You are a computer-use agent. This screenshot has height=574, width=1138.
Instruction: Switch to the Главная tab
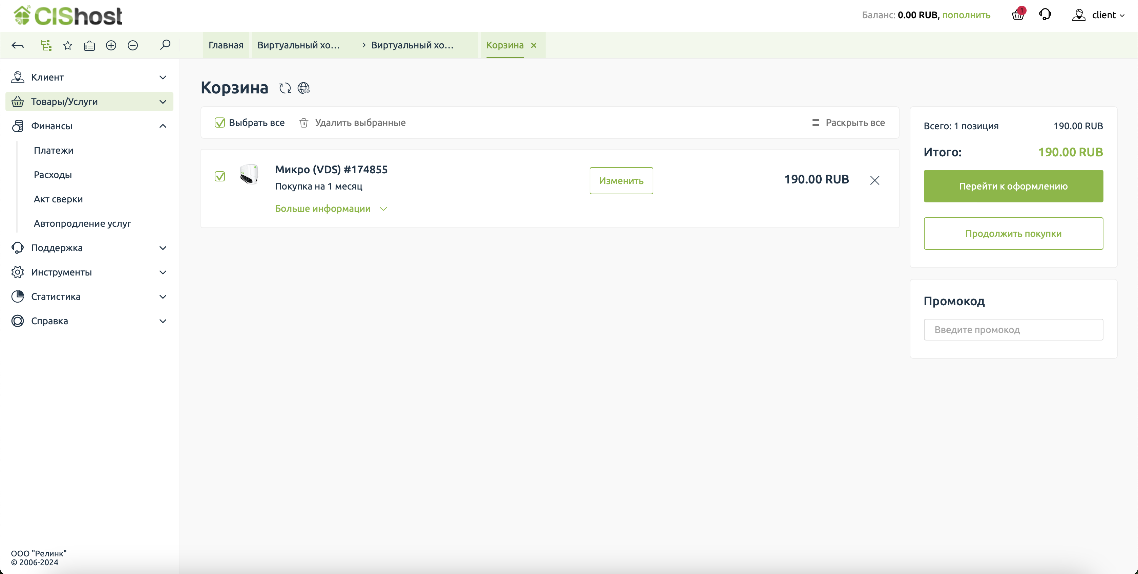click(226, 45)
